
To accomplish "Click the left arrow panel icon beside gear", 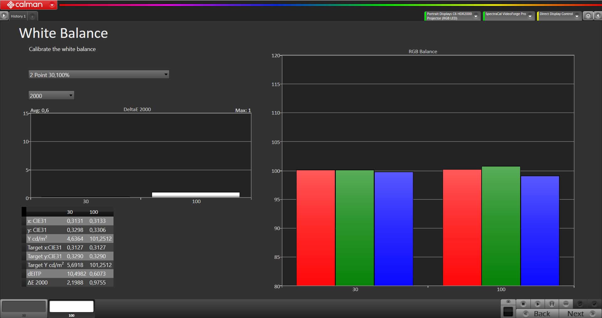I will click(598, 16).
